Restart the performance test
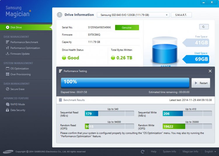This screenshot has height=156, width=219. tap(201, 83)
